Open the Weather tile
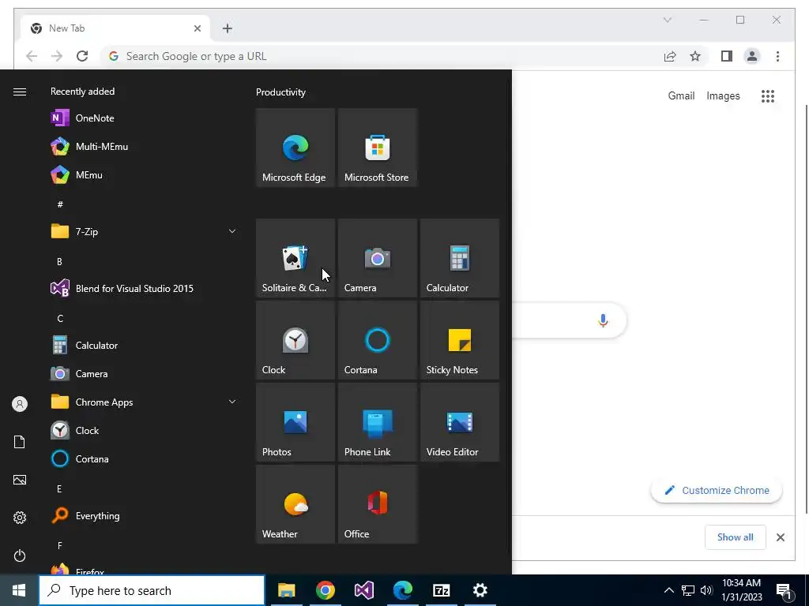The width and height of the screenshot is (809, 606). (295, 504)
